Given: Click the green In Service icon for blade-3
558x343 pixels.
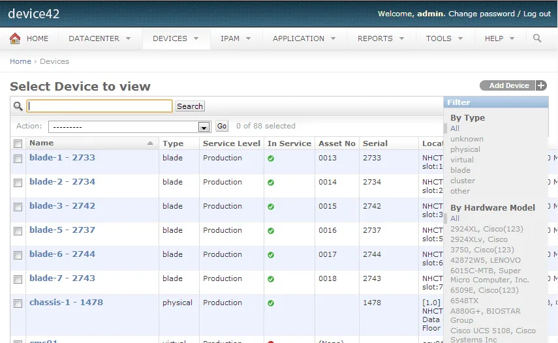Looking at the screenshot, I should pyautogui.click(x=271, y=207).
